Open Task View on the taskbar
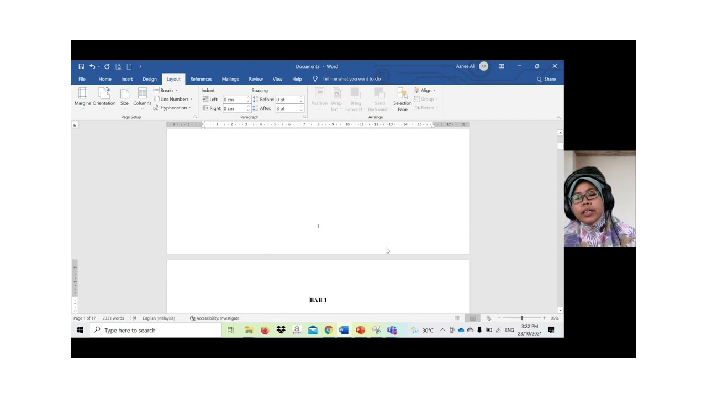 (231, 330)
